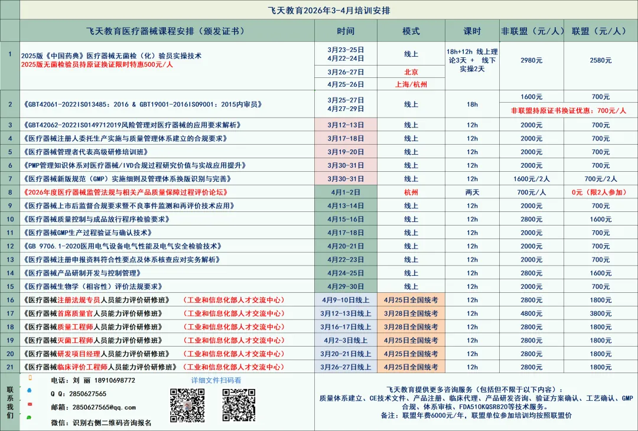Click the 4月9-10日线上 date cell
The image size is (638, 431).
click(x=346, y=300)
